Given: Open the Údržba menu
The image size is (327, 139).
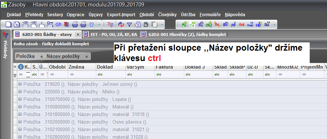Looking at the screenshot, I should pyautogui.click(x=188, y=15).
